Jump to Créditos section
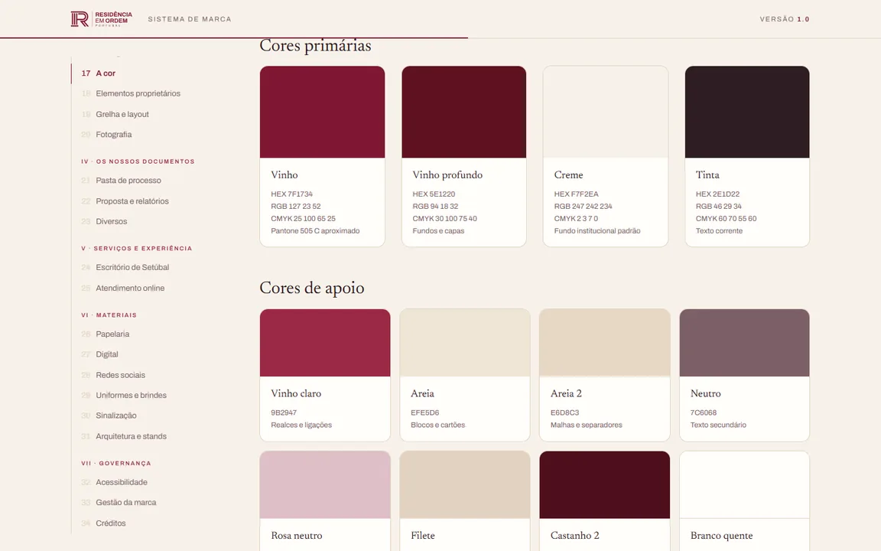 (111, 523)
